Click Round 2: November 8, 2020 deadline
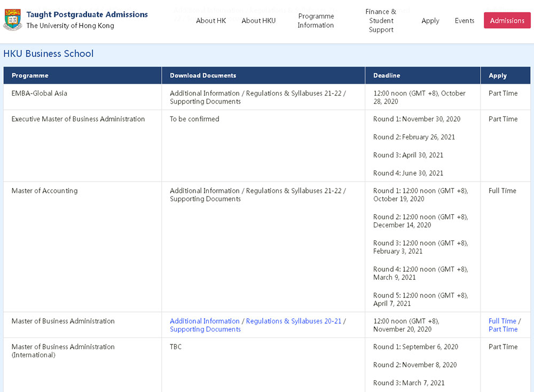The image size is (534, 392). click(x=415, y=365)
